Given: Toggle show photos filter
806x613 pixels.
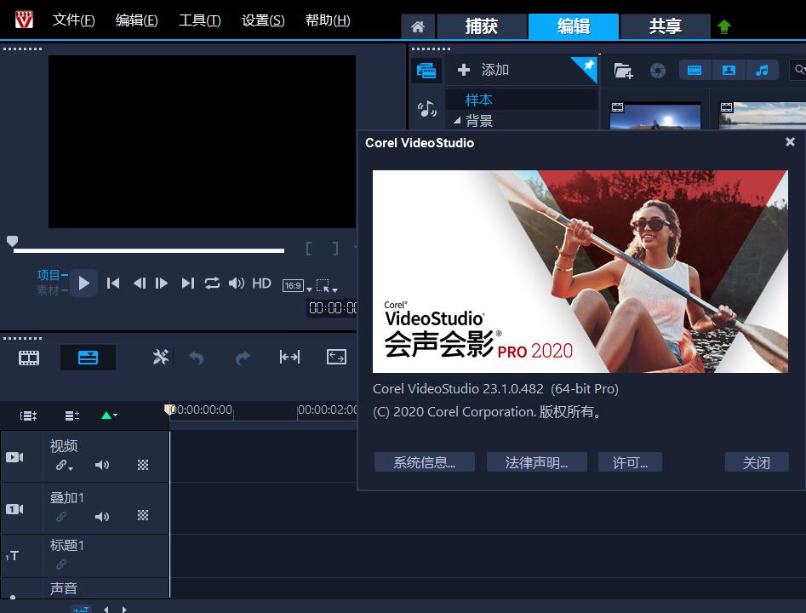Looking at the screenshot, I should [x=729, y=70].
